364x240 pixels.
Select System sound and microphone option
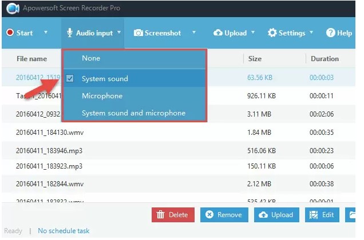tap(134, 113)
